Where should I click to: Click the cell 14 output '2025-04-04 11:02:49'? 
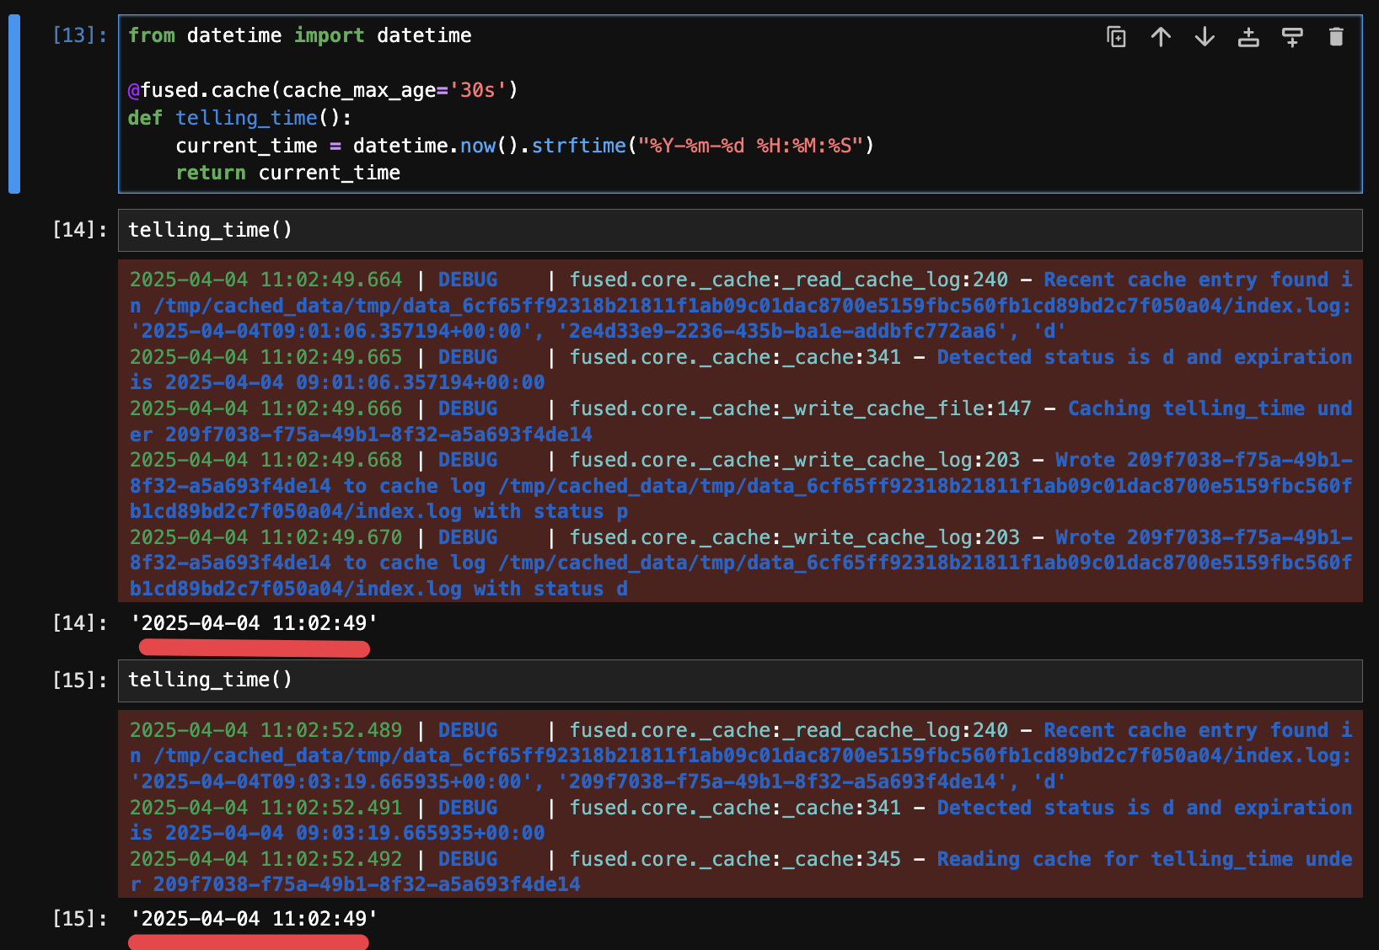pyautogui.click(x=254, y=623)
